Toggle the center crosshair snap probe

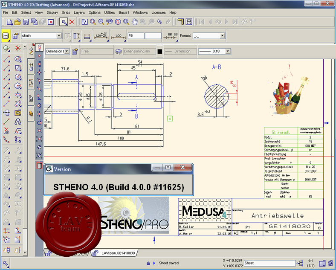(x=39, y=72)
